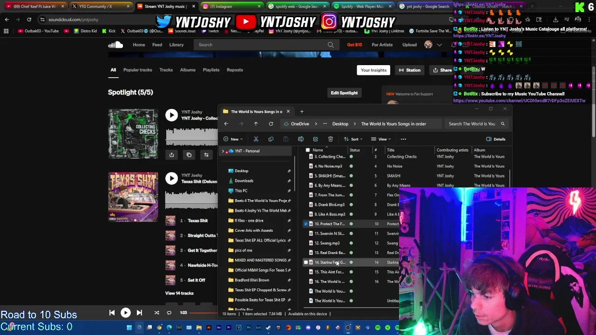Open Your Insights button
The height and width of the screenshot is (335, 596).
tap(373, 70)
